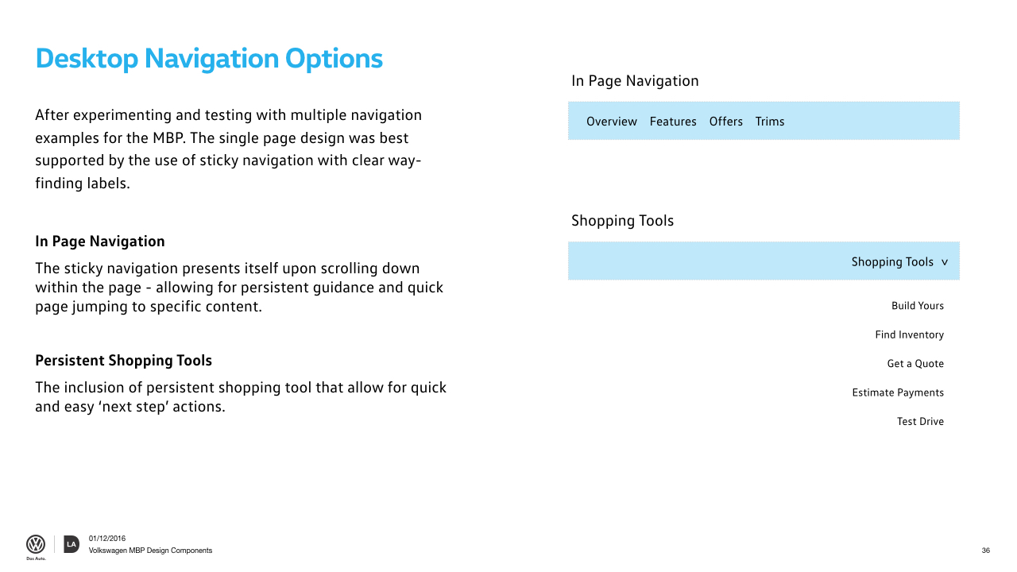1017x572 pixels.
Task: Click the Persistent Shopping Tools subheading
Action: [x=123, y=361]
